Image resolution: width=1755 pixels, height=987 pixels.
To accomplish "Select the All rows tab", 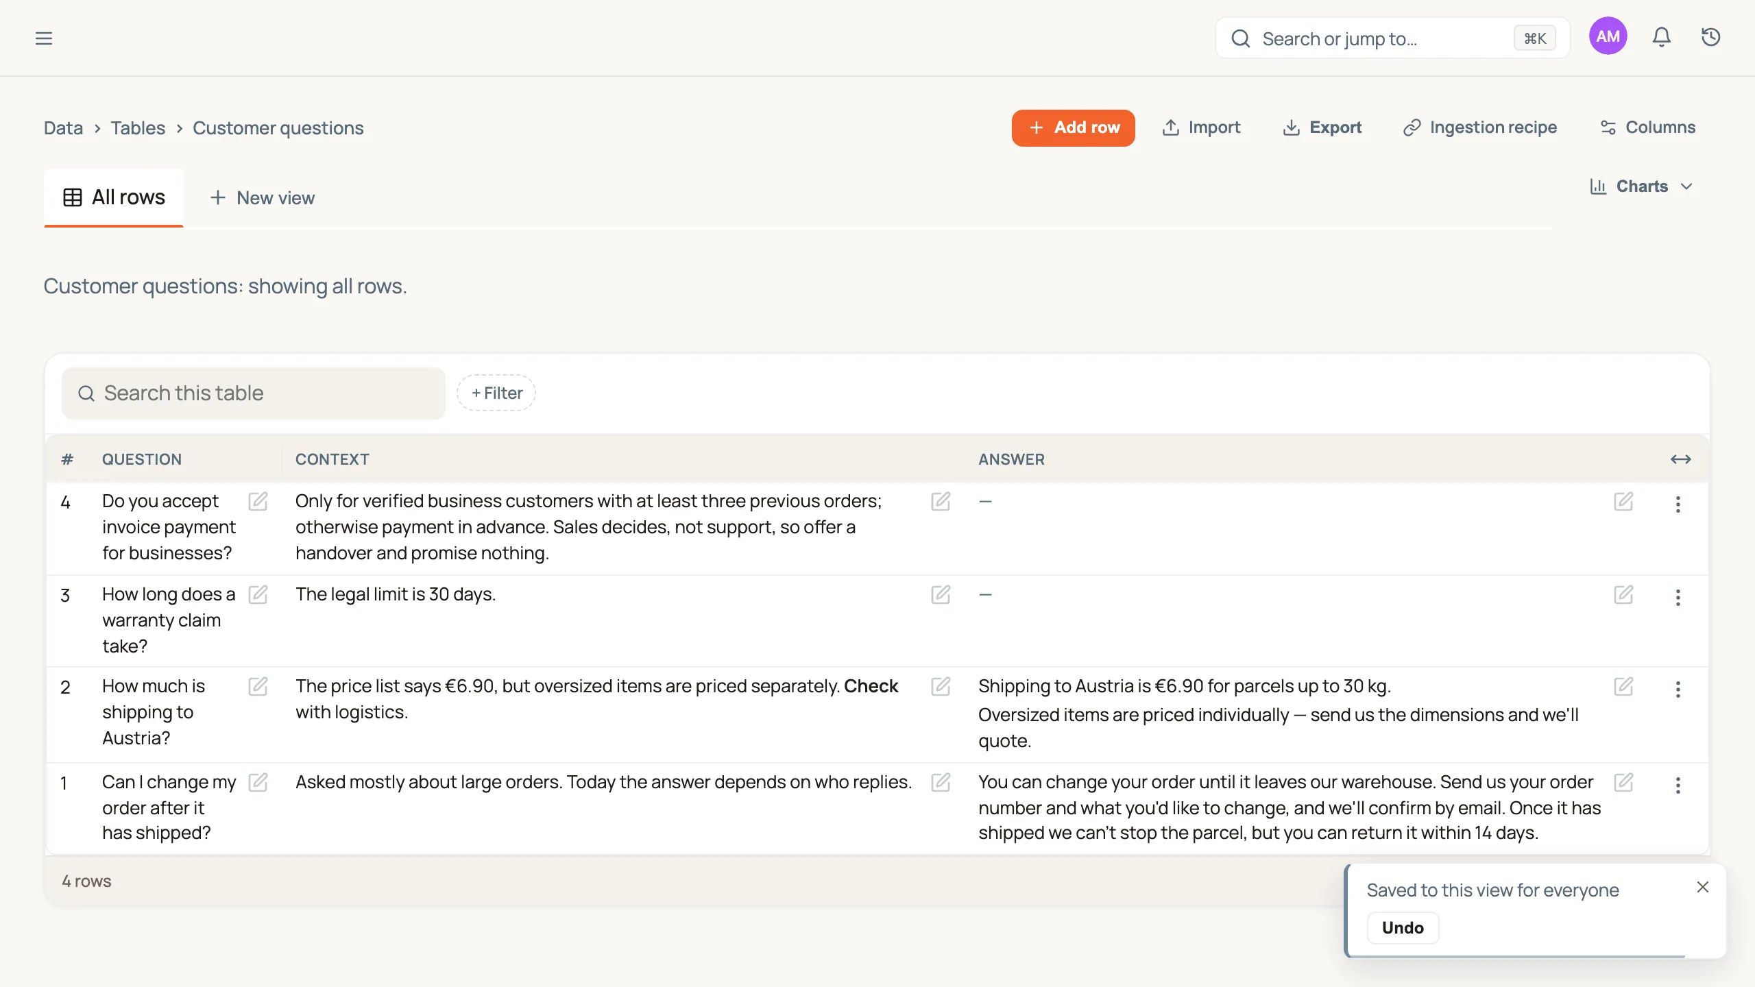I will tap(114, 197).
